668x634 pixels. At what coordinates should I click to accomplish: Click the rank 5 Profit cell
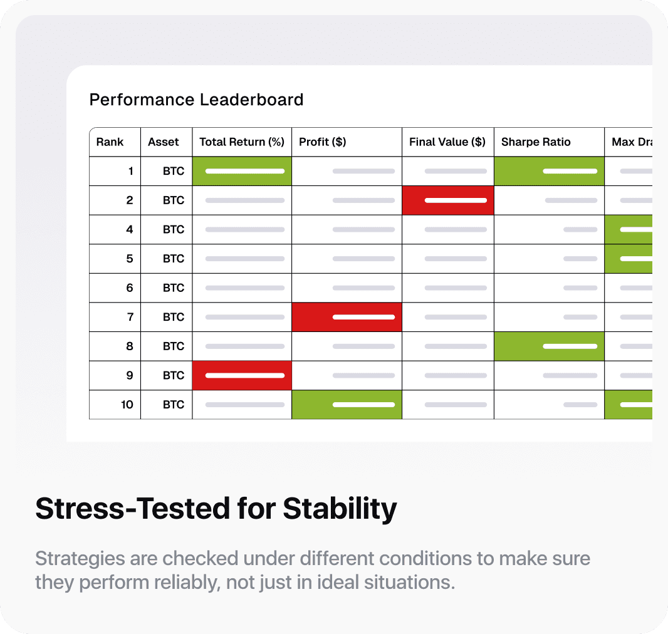click(x=347, y=259)
